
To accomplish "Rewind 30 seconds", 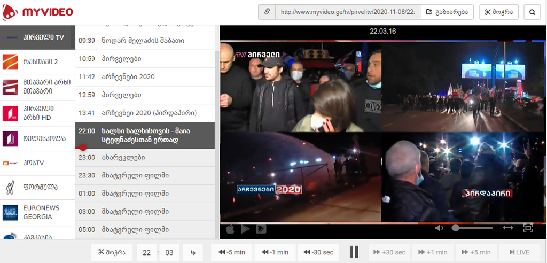I will pos(318,252).
